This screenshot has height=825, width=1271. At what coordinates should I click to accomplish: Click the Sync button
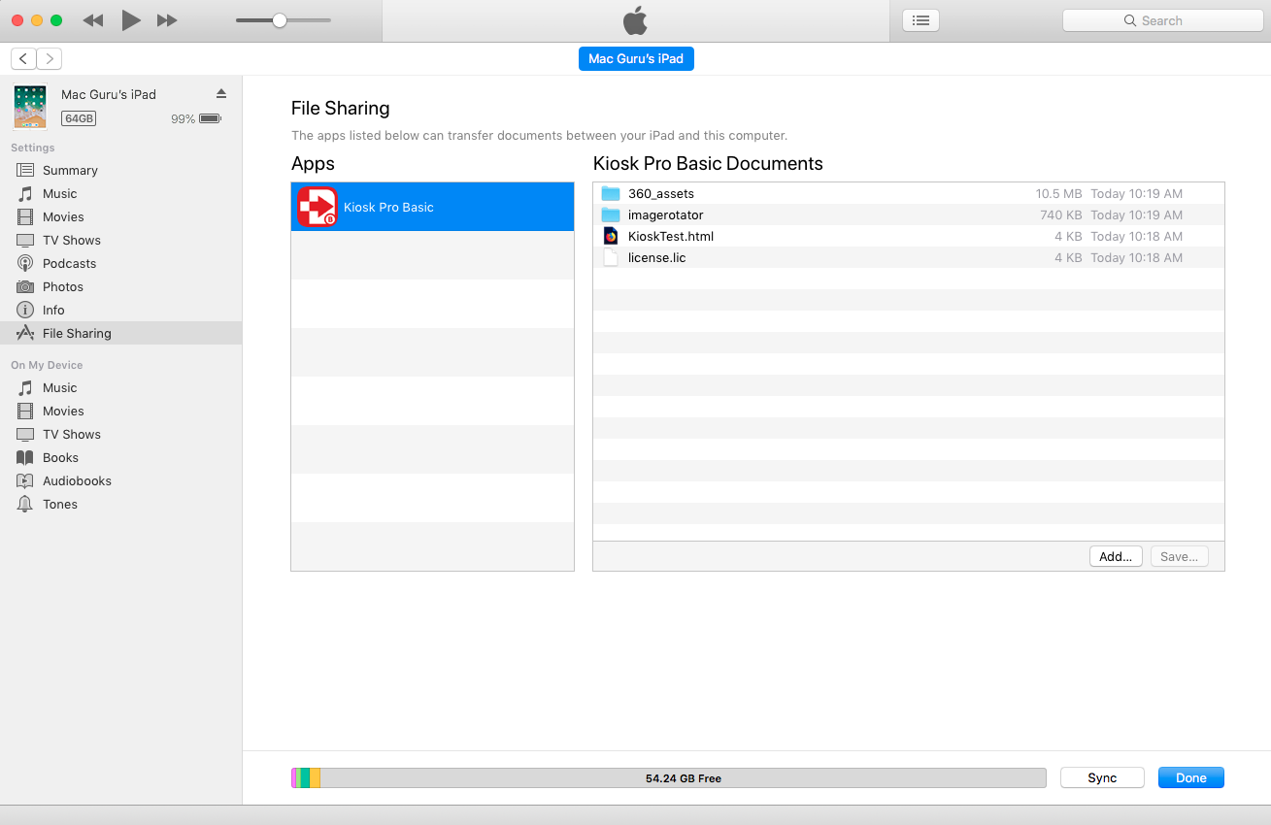1102,777
